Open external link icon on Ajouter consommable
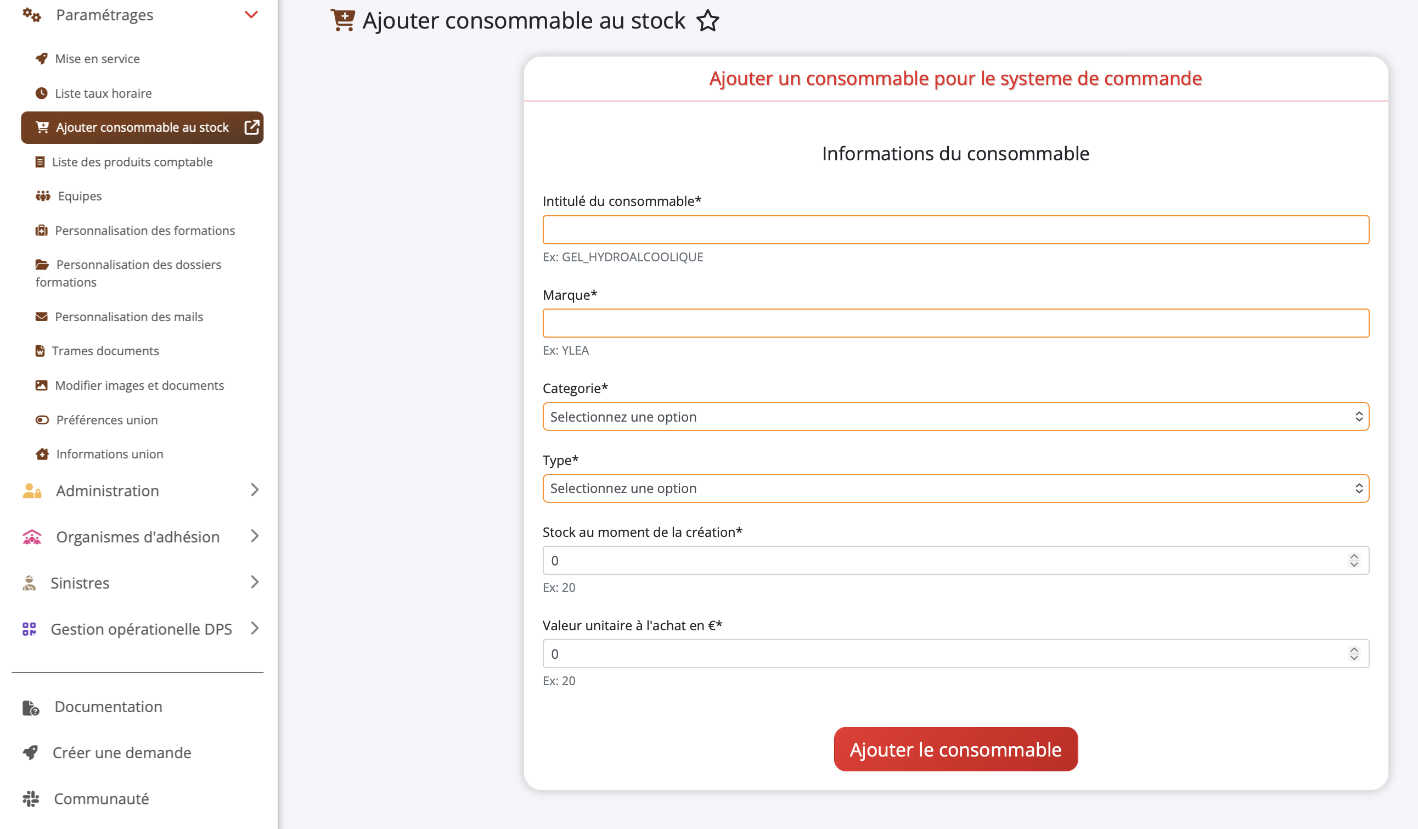 tap(251, 127)
